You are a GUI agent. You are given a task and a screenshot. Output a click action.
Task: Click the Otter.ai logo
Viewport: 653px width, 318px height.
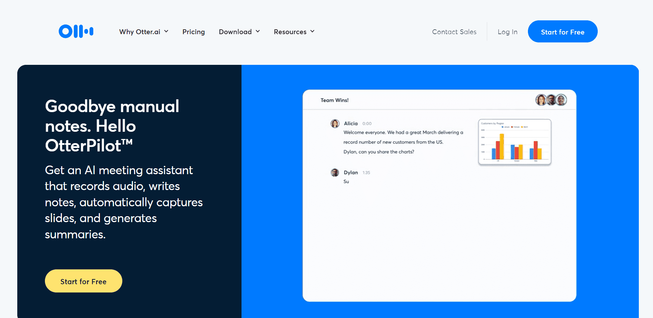coord(76,31)
